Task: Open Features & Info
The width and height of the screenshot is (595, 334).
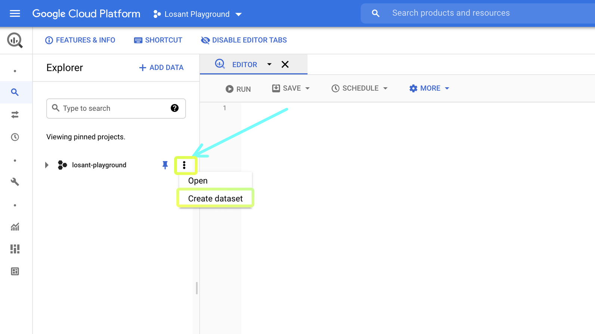Action: [x=80, y=40]
